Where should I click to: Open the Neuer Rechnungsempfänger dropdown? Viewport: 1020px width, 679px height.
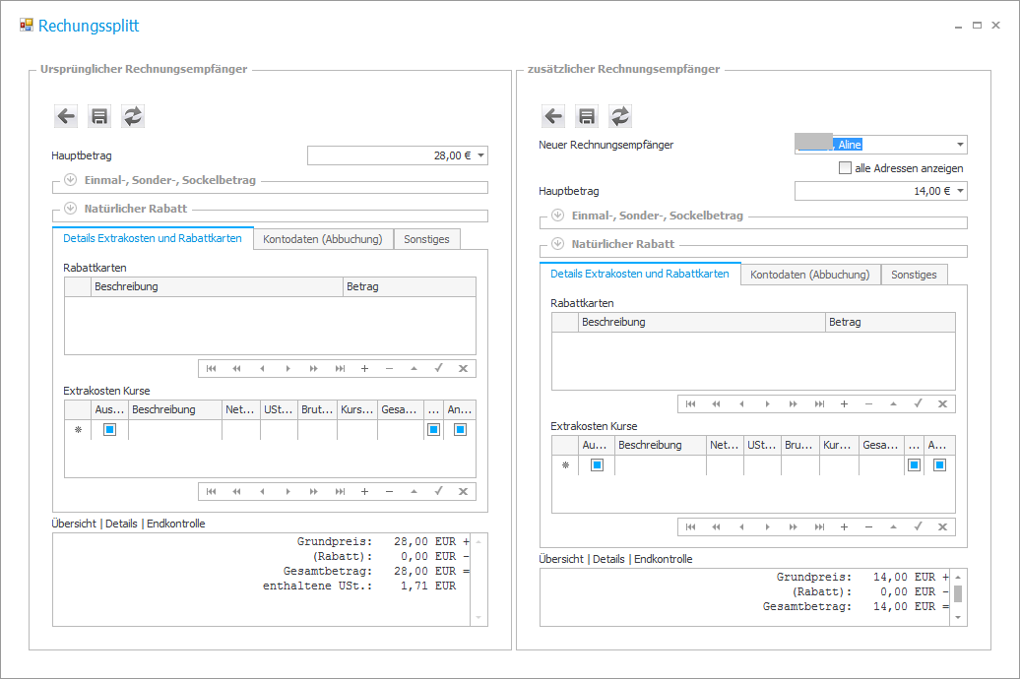(x=960, y=145)
